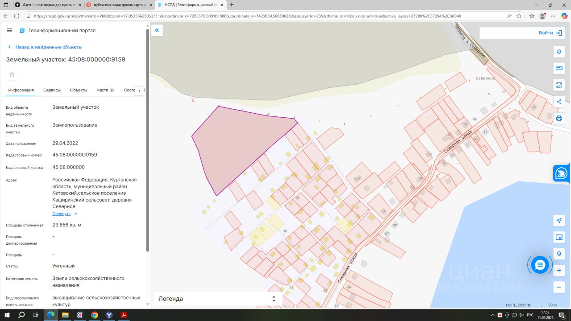The image size is (571, 321).
Task: Zoom out on the map with minus button
Action: [x=559, y=287]
